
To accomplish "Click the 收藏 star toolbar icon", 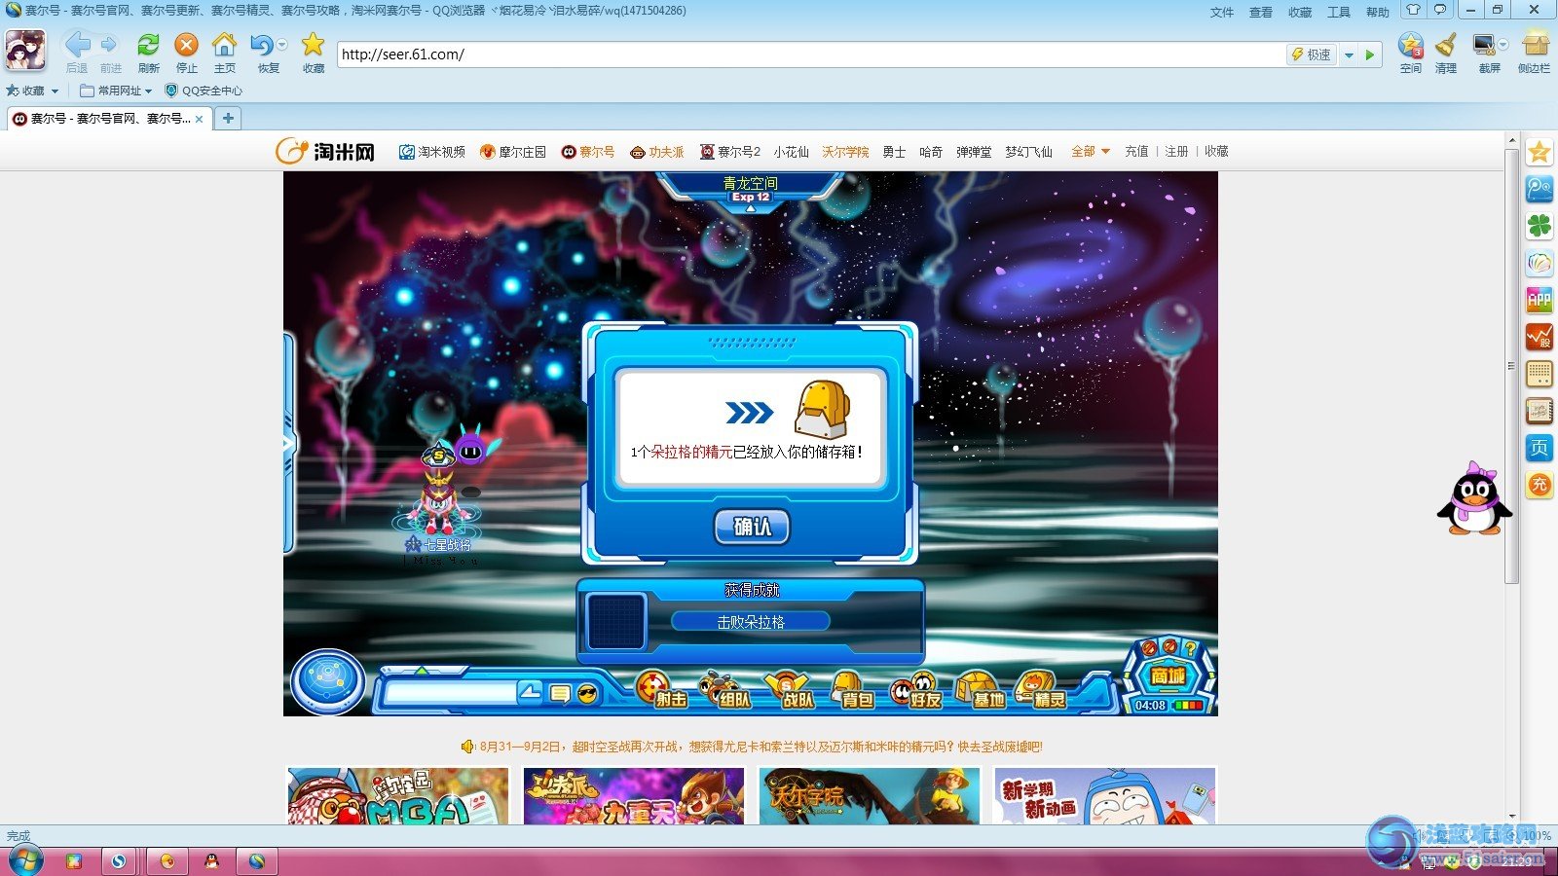I will [x=313, y=53].
